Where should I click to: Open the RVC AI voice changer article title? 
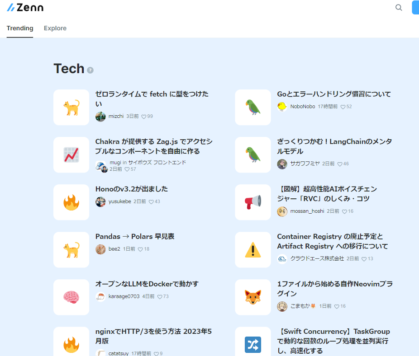tap(327, 194)
